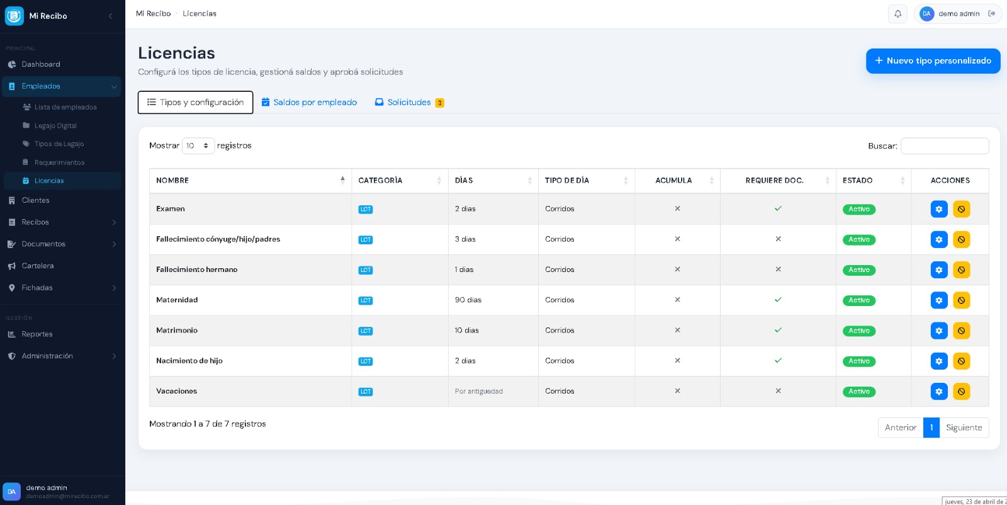
Task: Open settings gear for Examen license
Action: (938, 209)
